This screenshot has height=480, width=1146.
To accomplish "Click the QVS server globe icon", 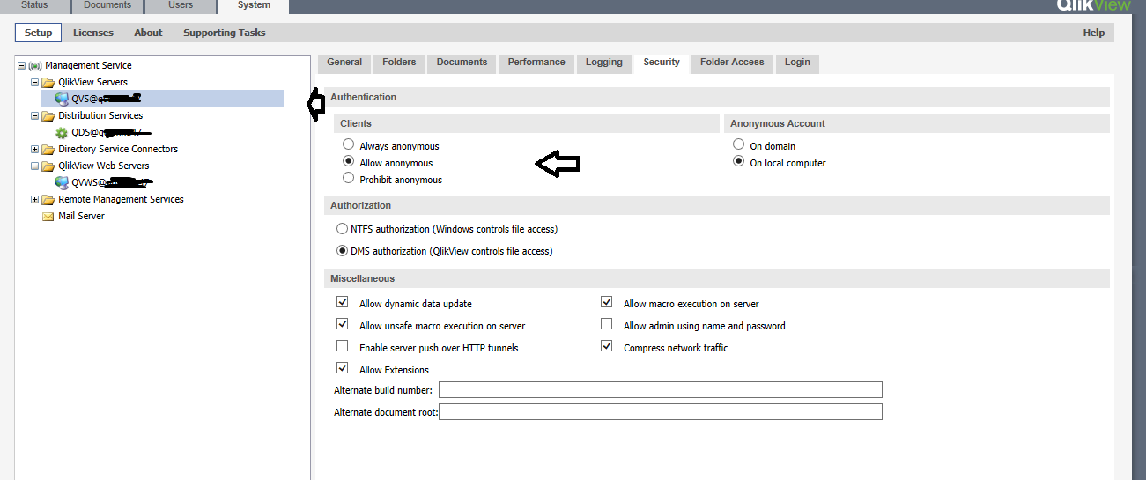I will tap(62, 99).
